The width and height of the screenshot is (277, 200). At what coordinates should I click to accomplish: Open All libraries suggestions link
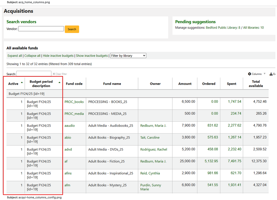pos(253,28)
